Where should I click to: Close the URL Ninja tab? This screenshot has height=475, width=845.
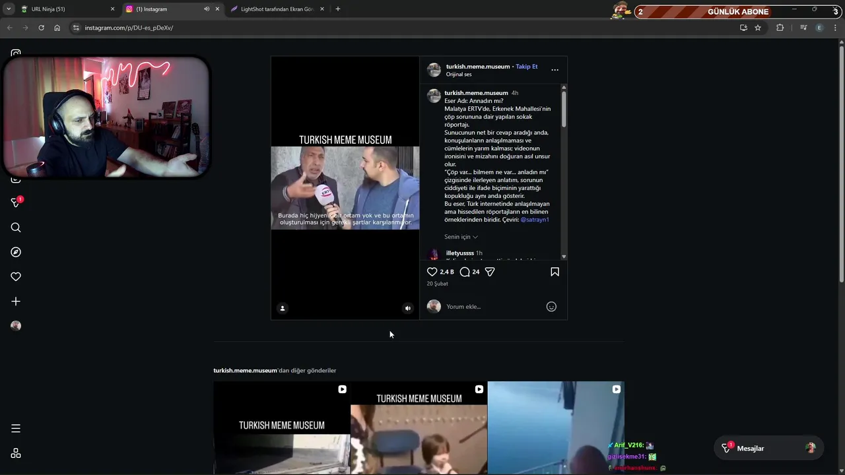pos(112,9)
